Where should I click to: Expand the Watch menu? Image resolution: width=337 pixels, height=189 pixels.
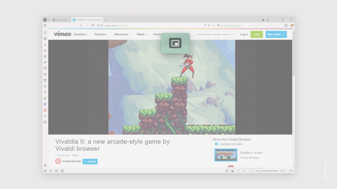(142, 34)
